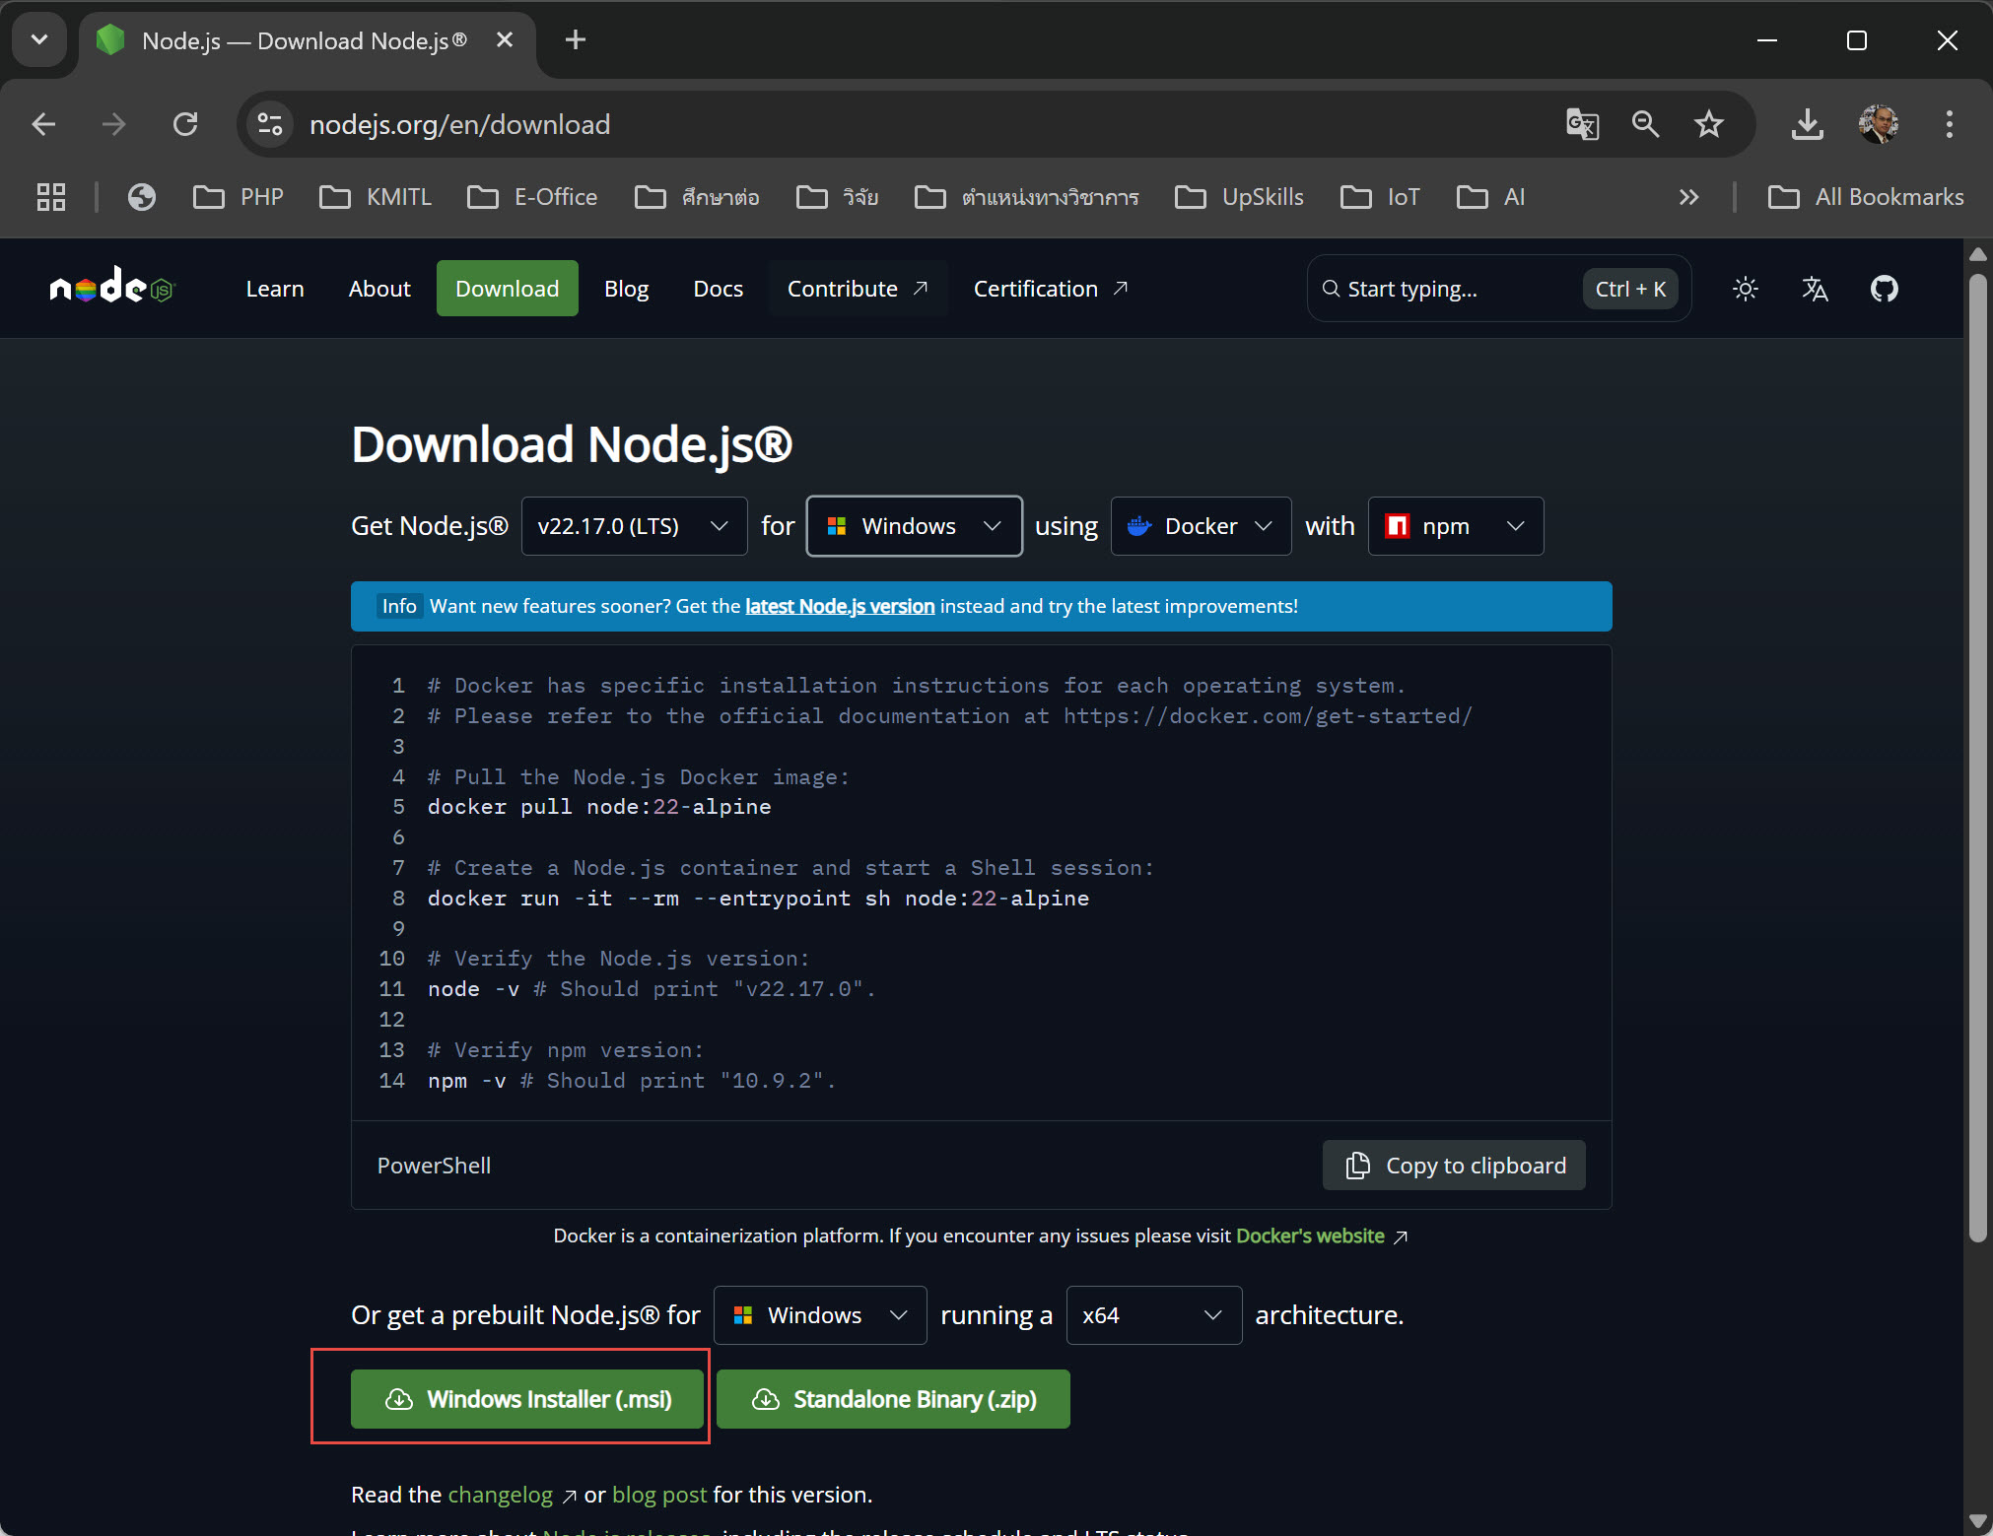Image resolution: width=1993 pixels, height=1536 pixels.
Task: Open the Node.js GitHub page via octocat icon
Action: point(1884,288)
